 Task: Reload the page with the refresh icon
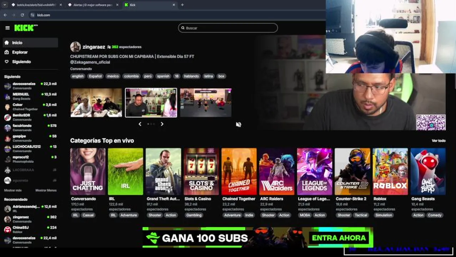tap(22, 15)
